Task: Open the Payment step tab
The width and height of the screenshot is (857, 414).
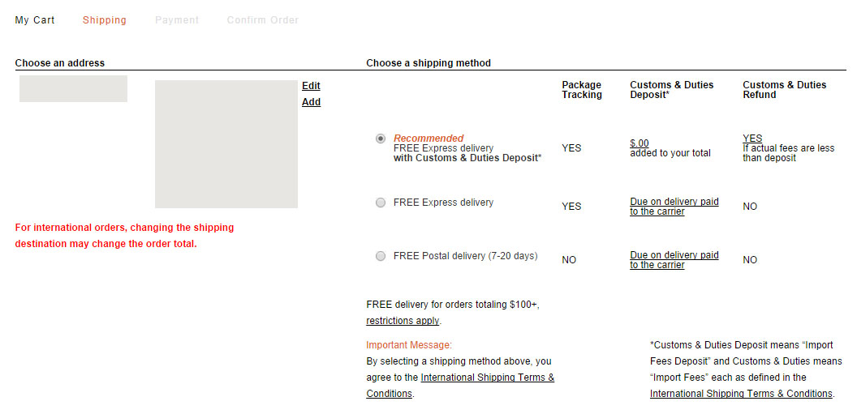Action: point(177,20)
